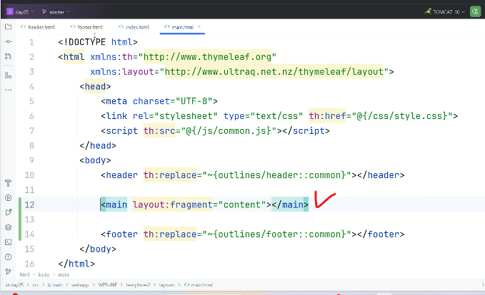
Task: Click main.html in the navigation bar
Action: tap(199, 285)
